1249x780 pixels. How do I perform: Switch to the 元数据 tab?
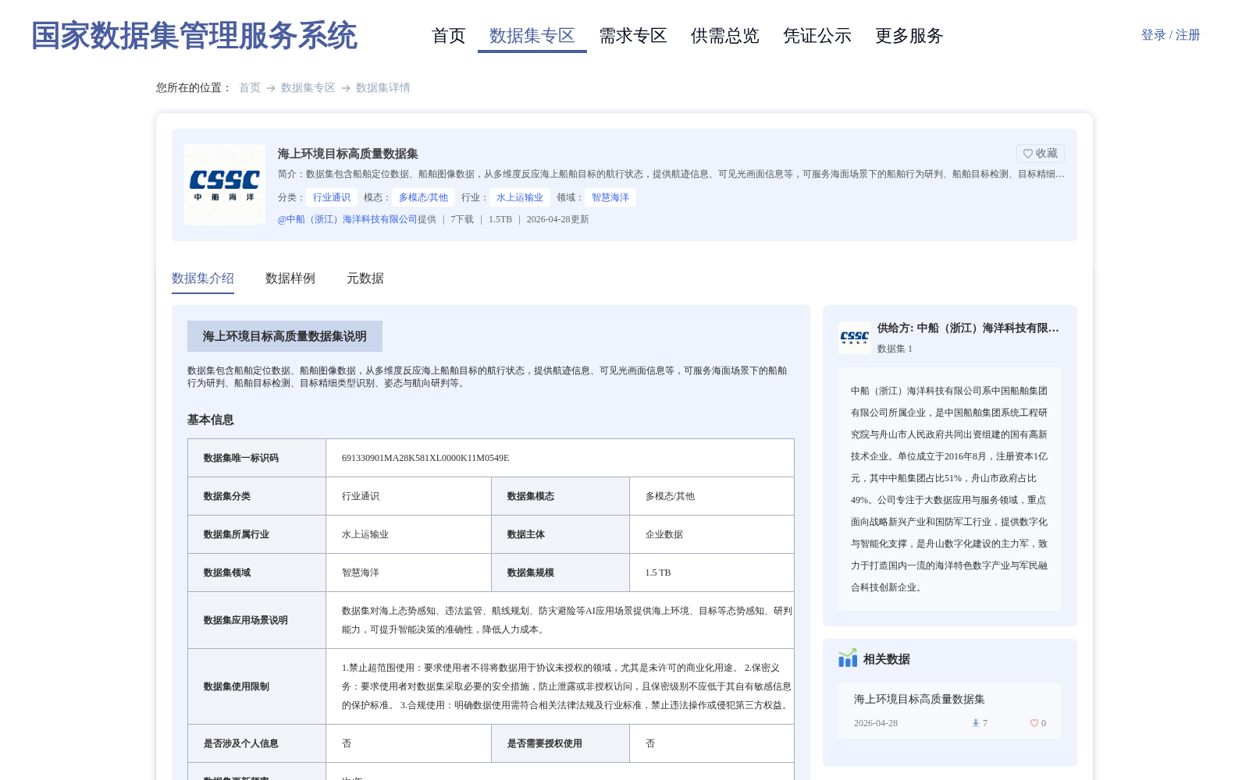tap(365, 278)
